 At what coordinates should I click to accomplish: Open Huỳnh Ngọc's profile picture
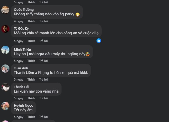coord(5,106)
